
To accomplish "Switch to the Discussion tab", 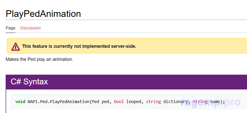I will click(x=30, y=28).
